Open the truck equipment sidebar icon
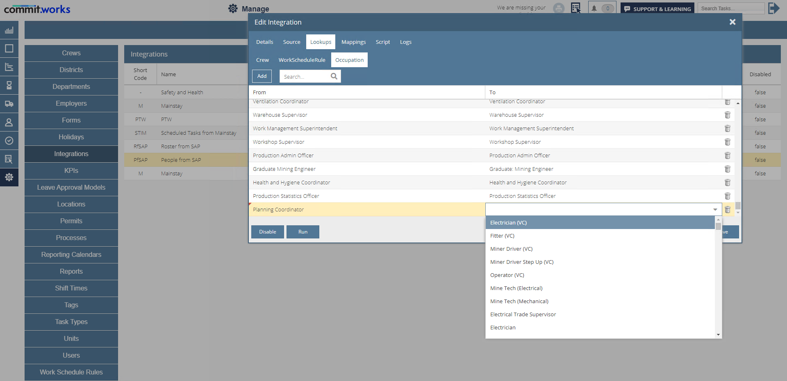This screenshot has height=381, width=787. click(9, 104)
